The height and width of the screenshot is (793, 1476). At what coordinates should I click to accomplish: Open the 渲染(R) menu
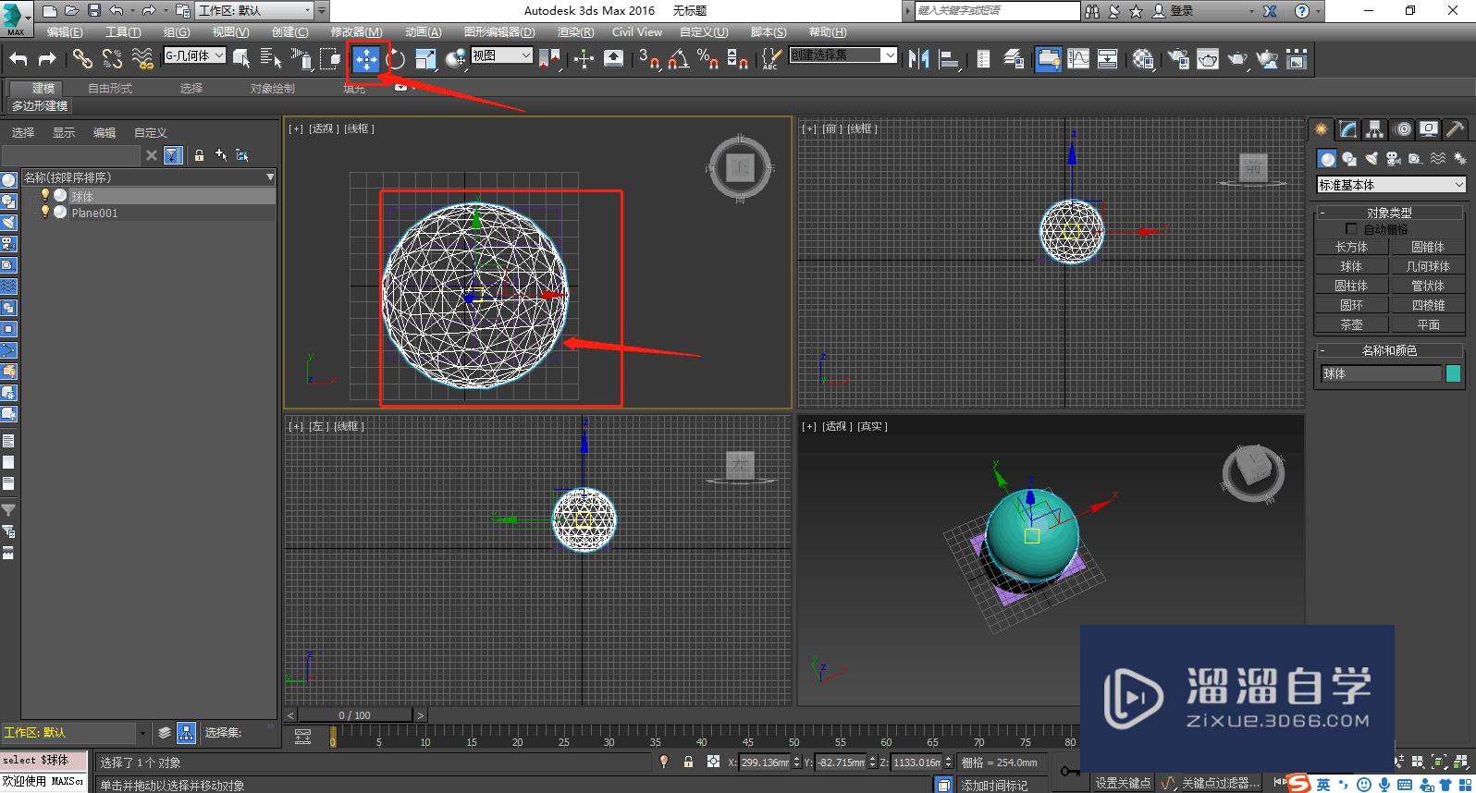(575, 32)
